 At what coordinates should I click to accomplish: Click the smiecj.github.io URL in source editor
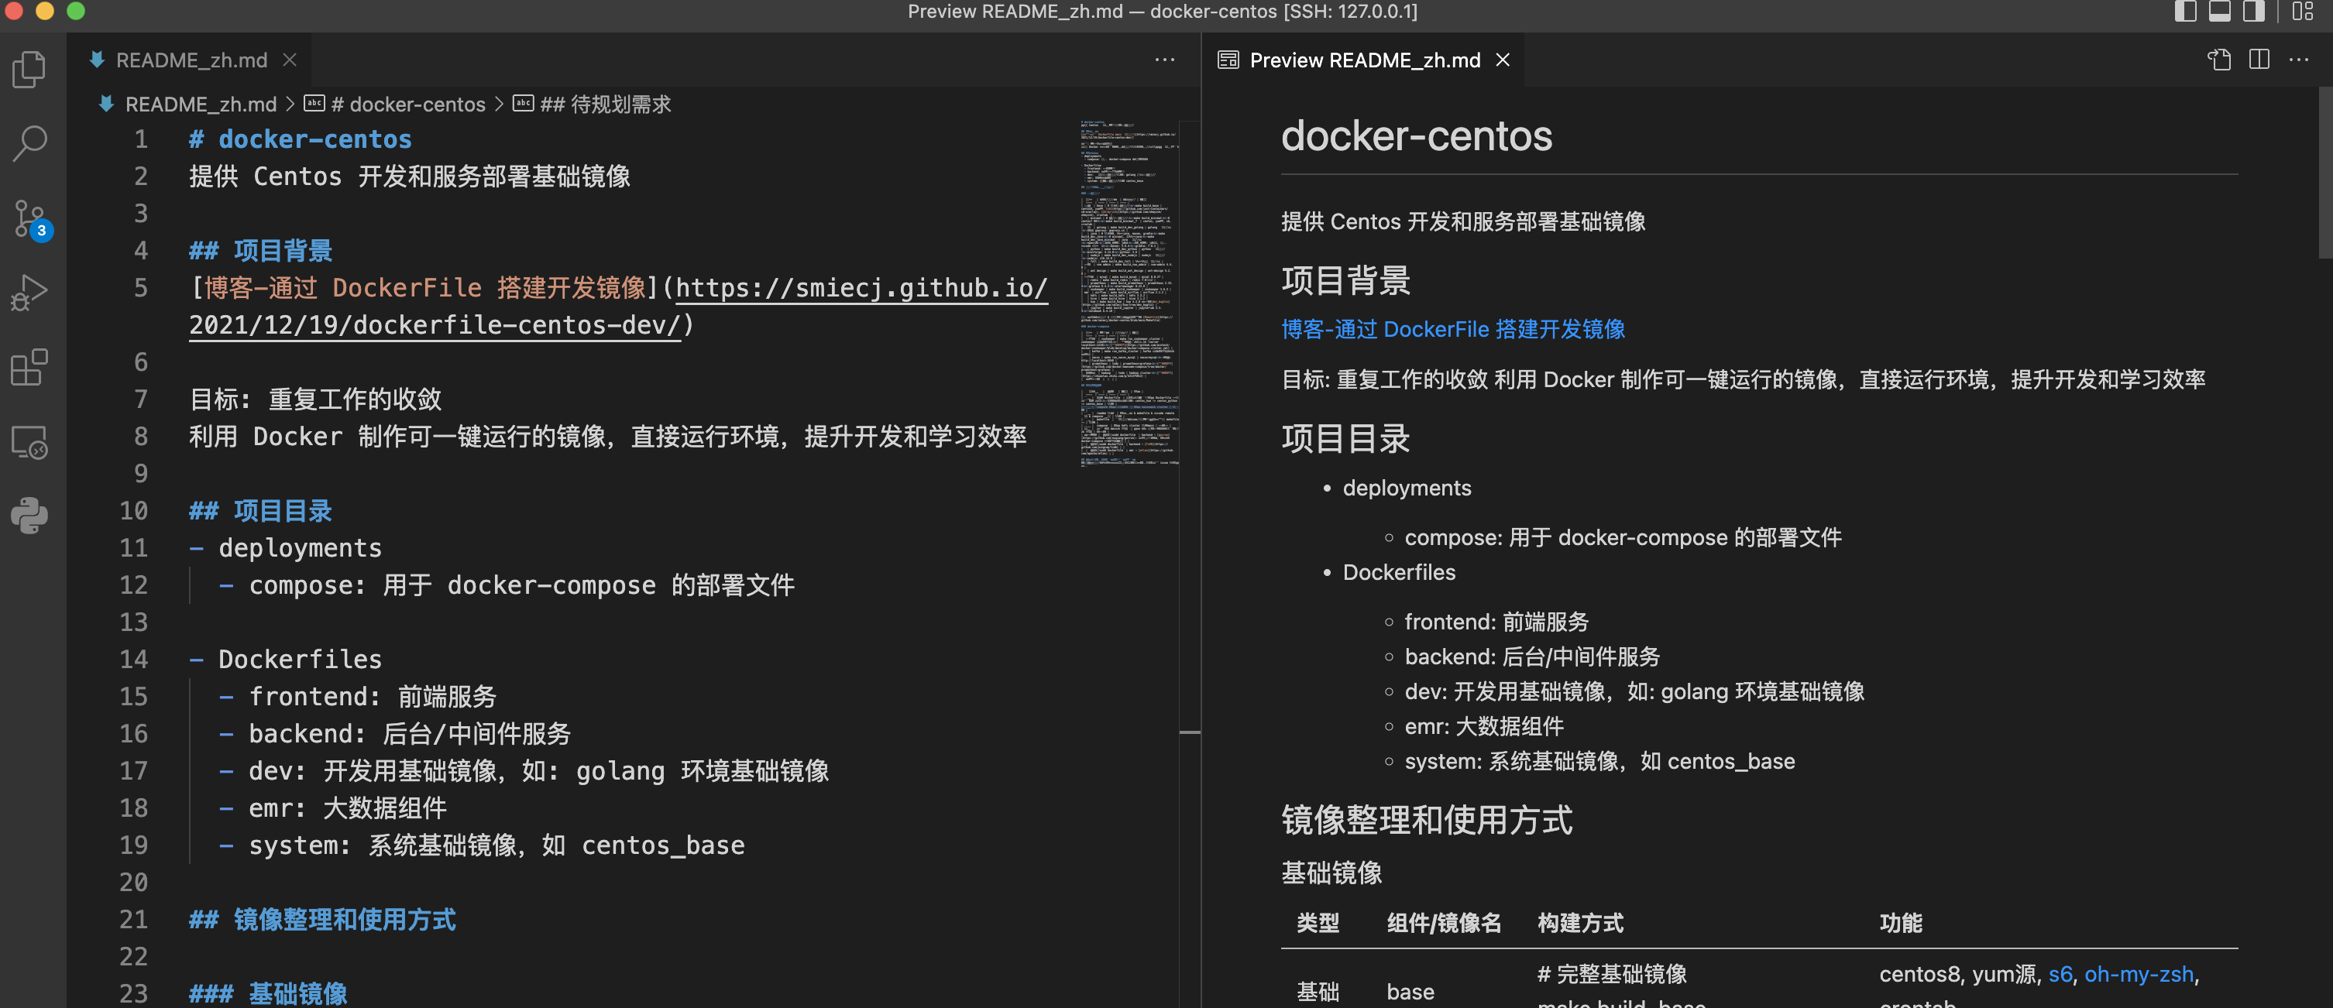click(861, 288)
